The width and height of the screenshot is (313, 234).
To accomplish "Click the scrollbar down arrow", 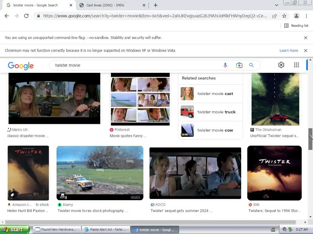I will pos(310,217).
